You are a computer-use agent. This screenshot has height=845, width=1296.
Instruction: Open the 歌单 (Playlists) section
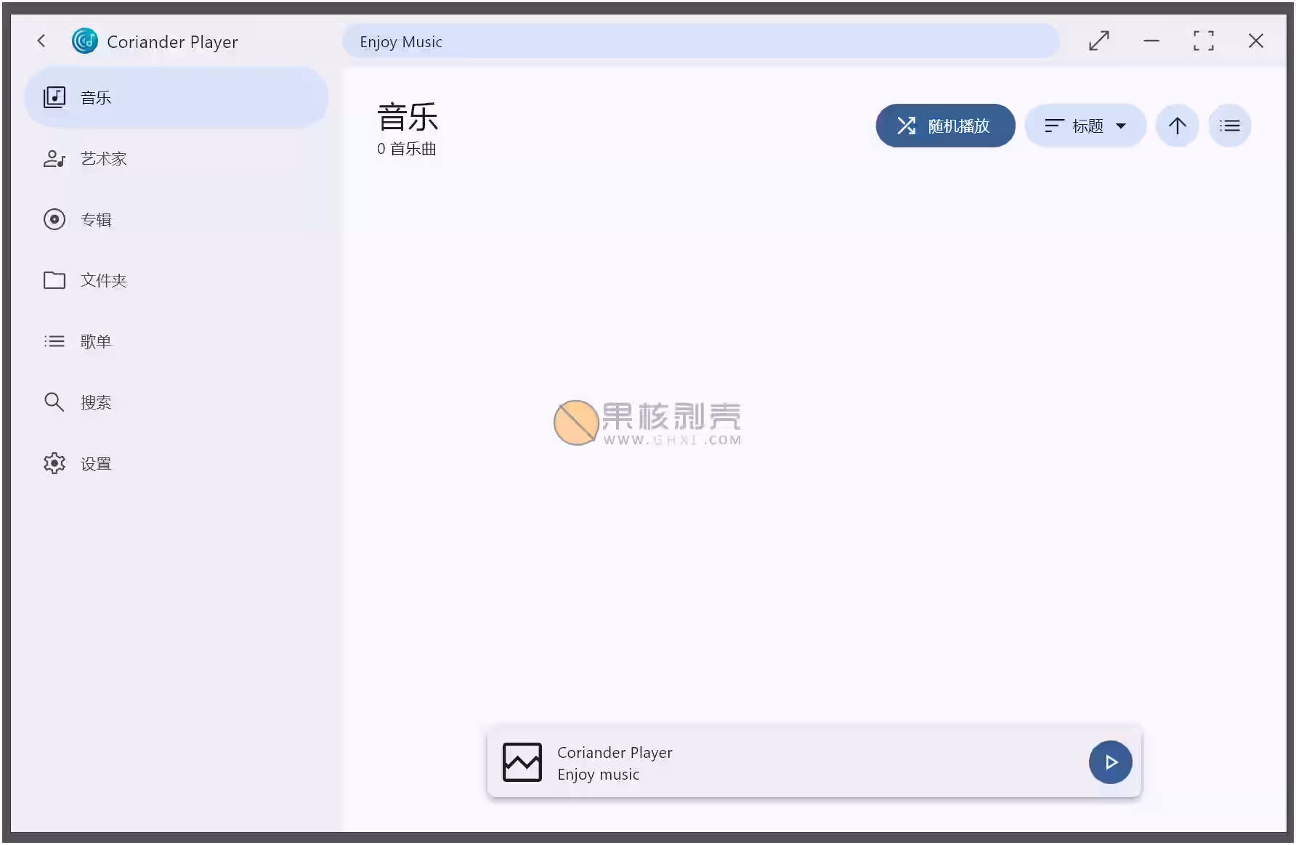click(x=96, y=341)
